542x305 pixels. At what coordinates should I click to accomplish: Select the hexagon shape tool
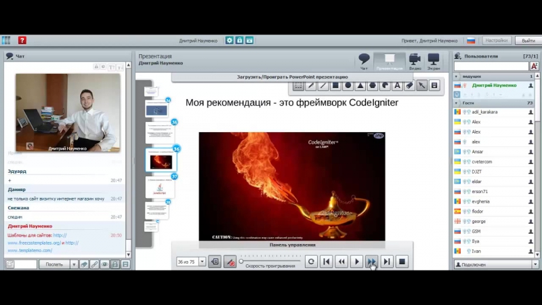(373, 85)
